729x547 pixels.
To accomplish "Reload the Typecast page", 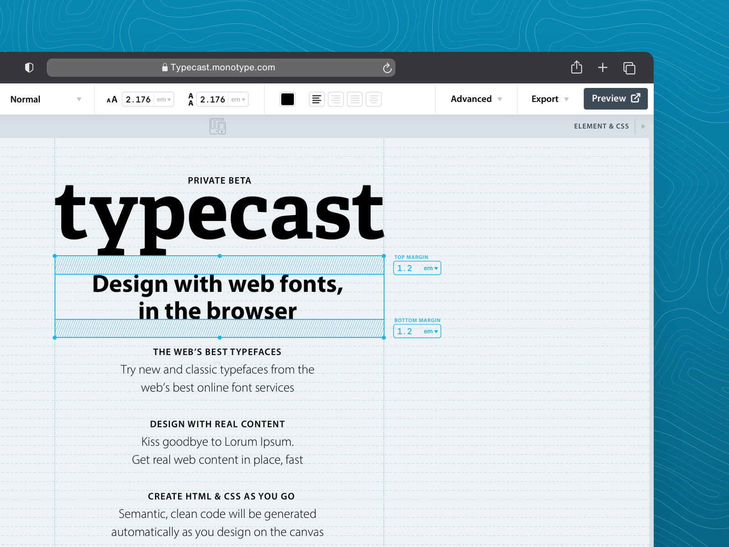I will tap(387, 68).
